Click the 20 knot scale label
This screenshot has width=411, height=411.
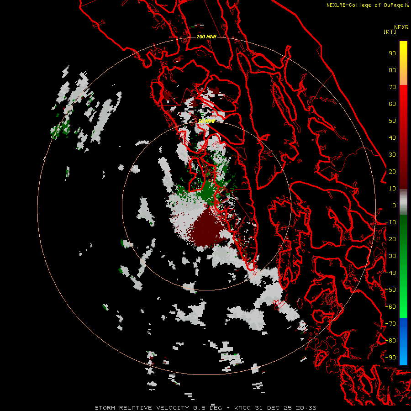392,172
